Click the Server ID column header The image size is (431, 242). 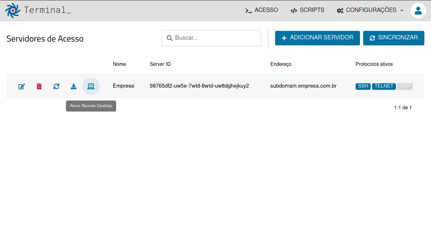coord(160,64)
